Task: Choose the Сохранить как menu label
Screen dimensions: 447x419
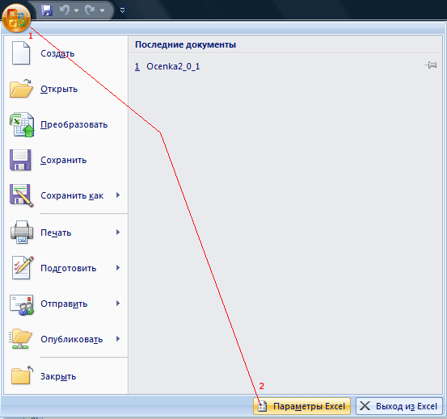Action: pos(72,196)
